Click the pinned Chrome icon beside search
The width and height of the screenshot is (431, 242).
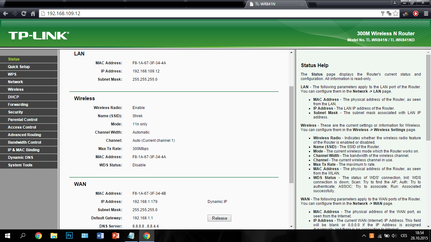(x=38, y=235)
